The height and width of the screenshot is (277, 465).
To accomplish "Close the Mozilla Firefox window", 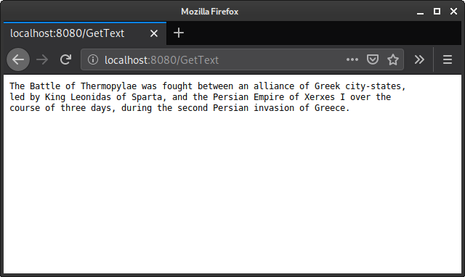I will 453,12.
